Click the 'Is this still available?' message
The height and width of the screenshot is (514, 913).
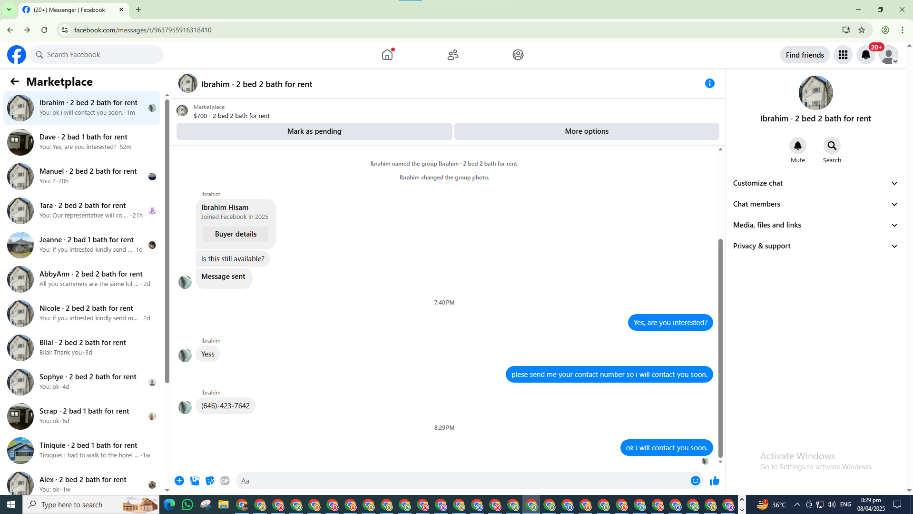coord(233,259)
